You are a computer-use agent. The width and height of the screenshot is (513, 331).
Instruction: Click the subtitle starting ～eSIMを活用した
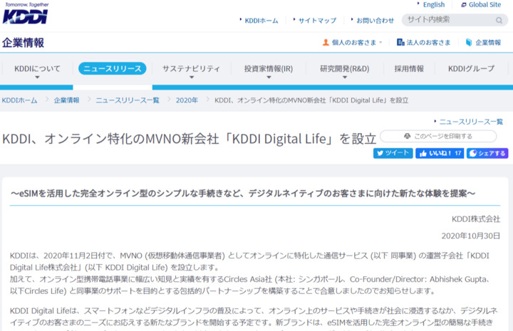coord(243,194)
